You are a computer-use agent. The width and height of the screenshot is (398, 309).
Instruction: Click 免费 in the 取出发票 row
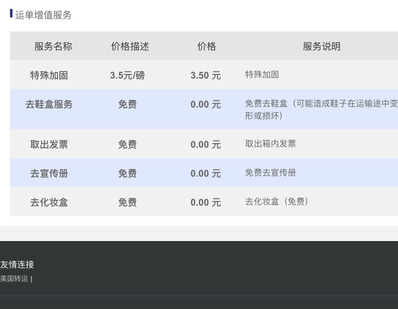(127, 144)
